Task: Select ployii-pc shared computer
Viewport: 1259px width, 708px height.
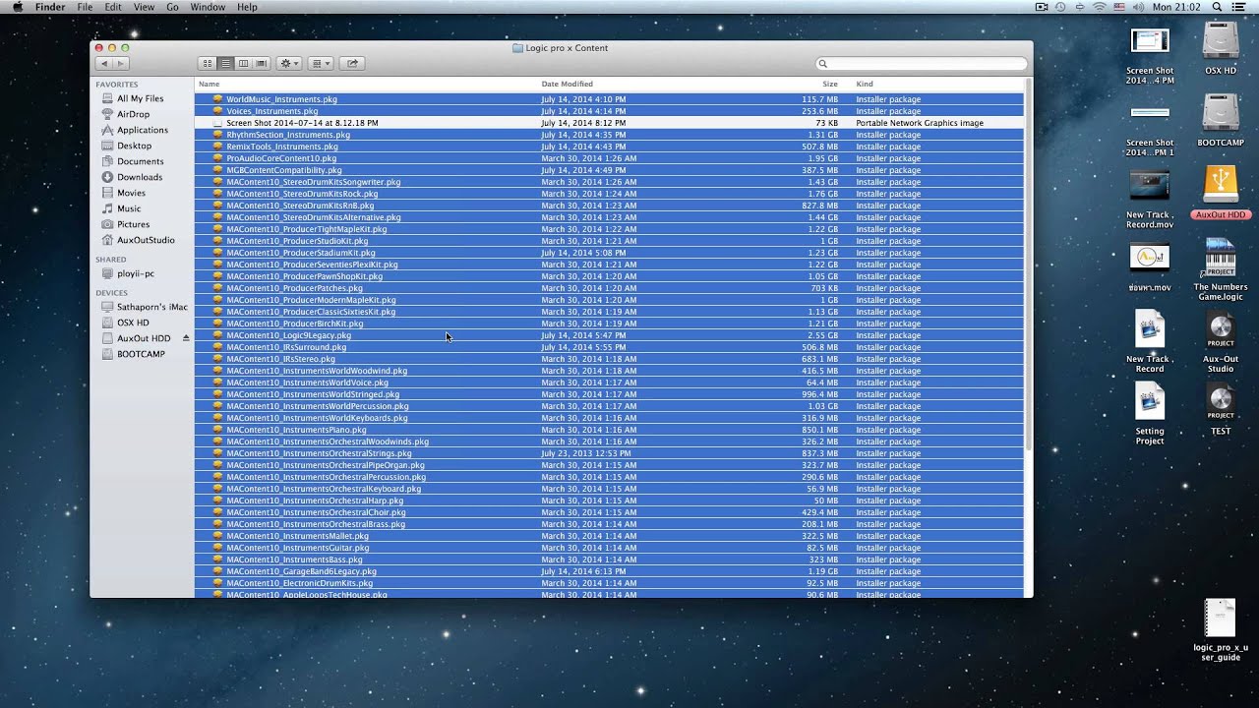Action: 136,273
